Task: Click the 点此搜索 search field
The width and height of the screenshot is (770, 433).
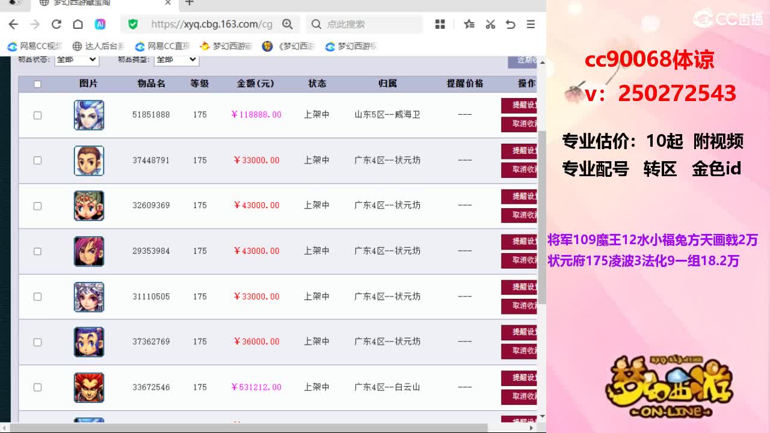Action: (x=366, y=24)
